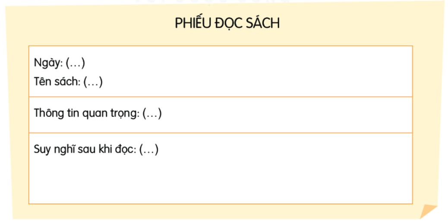Click the placeholder after "Thông tin quan trọng:"
This screenshot has height=224, width=448.
coord(152,114)
